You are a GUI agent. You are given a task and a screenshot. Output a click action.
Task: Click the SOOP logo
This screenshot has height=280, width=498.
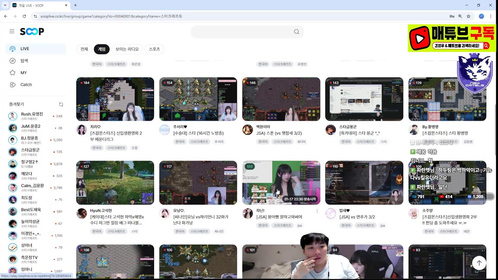32,31
